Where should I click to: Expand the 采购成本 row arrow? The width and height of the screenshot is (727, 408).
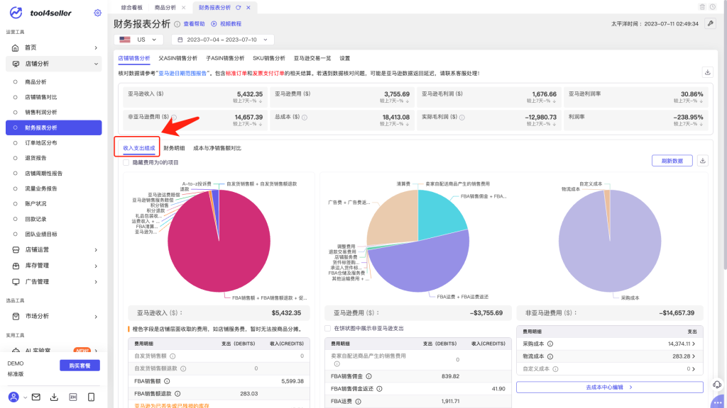click(x=693, y=344)
